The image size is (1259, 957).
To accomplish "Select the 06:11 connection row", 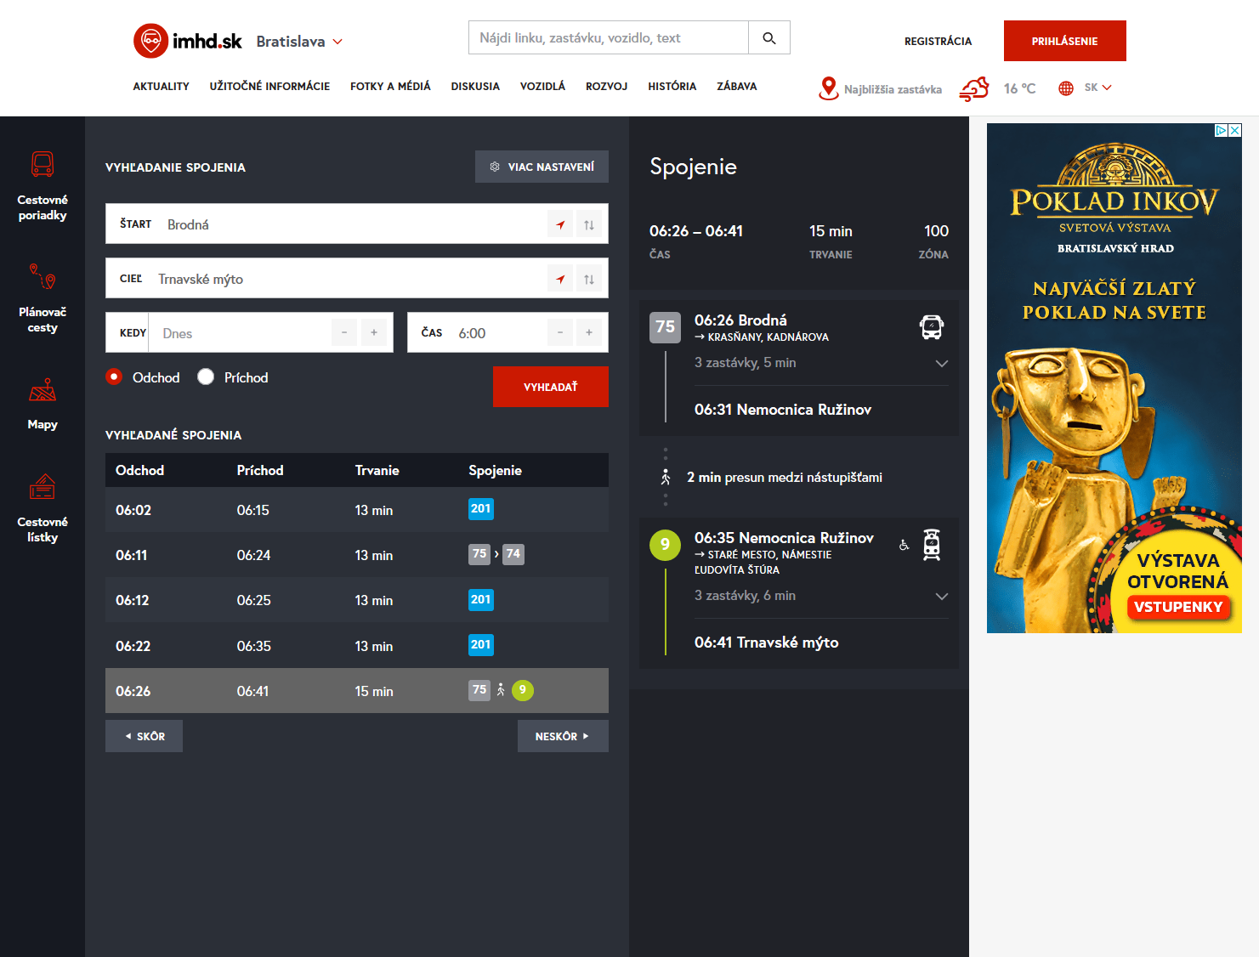I will pos(356,555).
